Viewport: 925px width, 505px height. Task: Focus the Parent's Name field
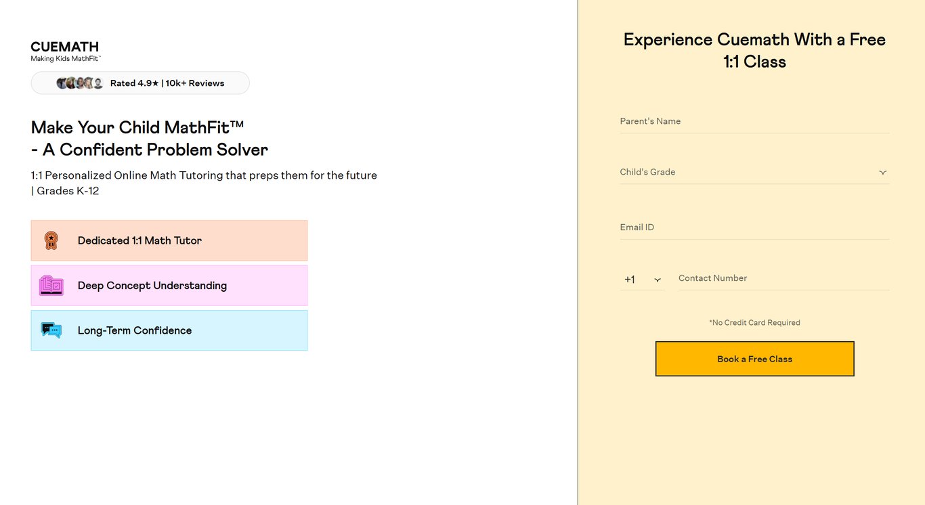click(x=754, y=121)
